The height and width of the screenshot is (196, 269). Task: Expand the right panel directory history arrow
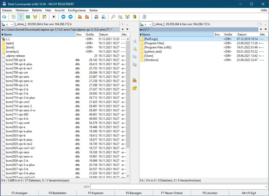pos(266,29)
